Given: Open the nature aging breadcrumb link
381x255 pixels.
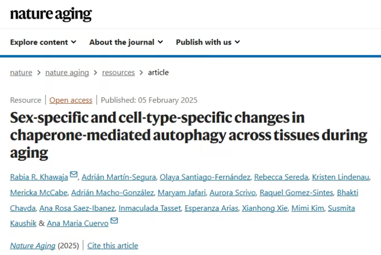Looking at the screenshot, I should coord(67,72).
